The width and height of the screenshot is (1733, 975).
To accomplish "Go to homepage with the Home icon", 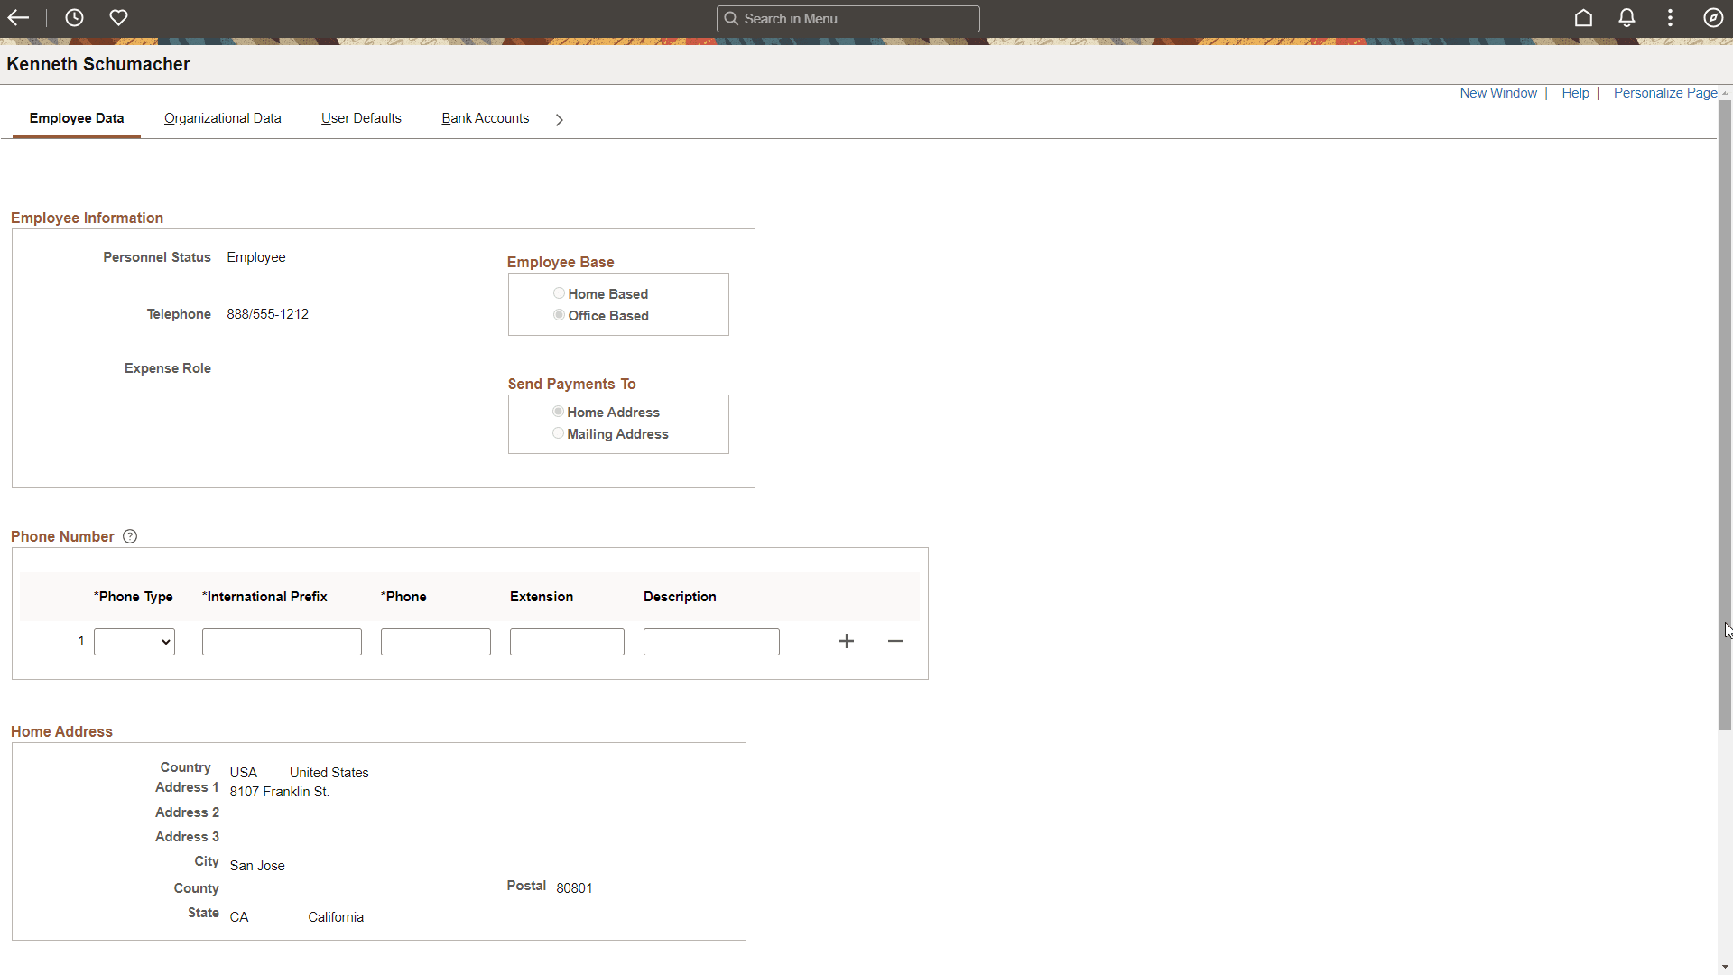I will (x=1584, y=17).
